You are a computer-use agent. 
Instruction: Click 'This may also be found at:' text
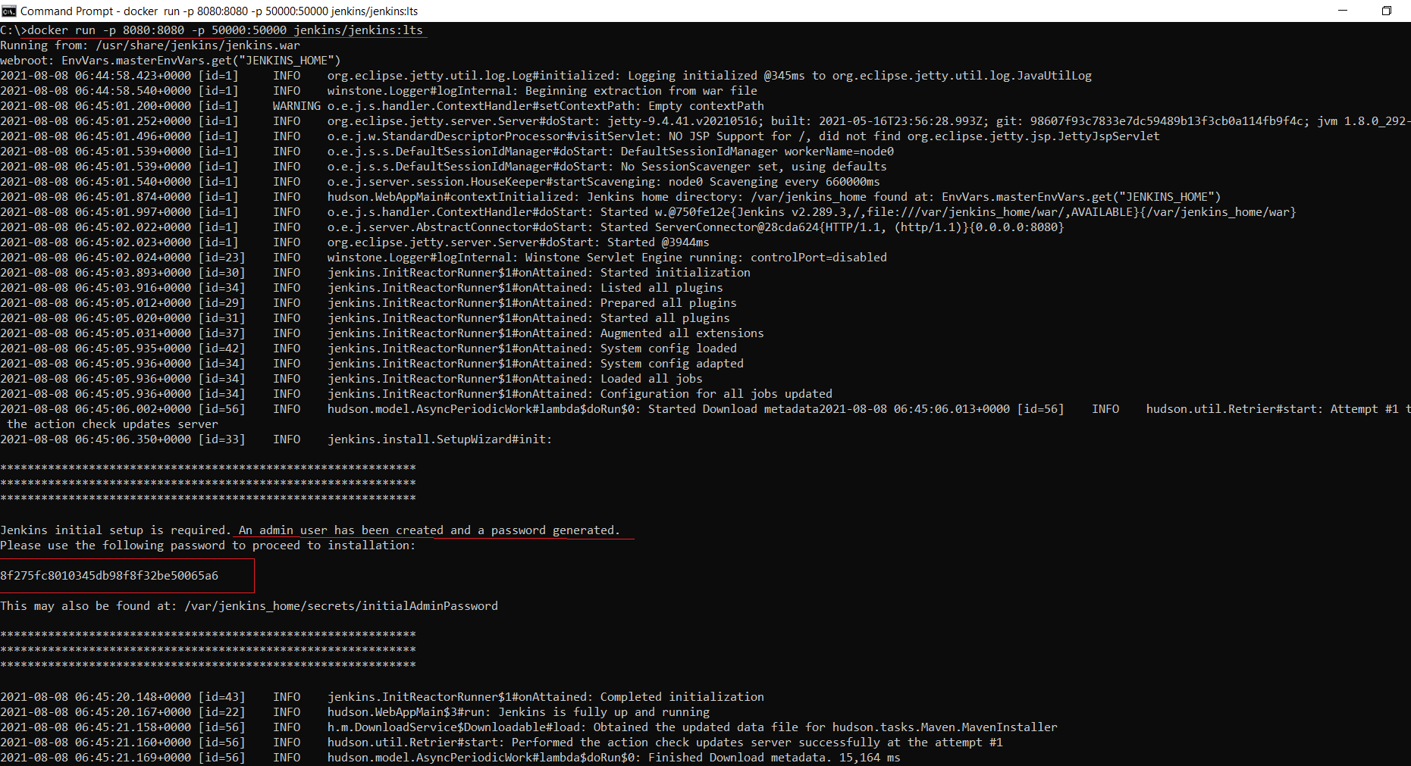(89, 606)
